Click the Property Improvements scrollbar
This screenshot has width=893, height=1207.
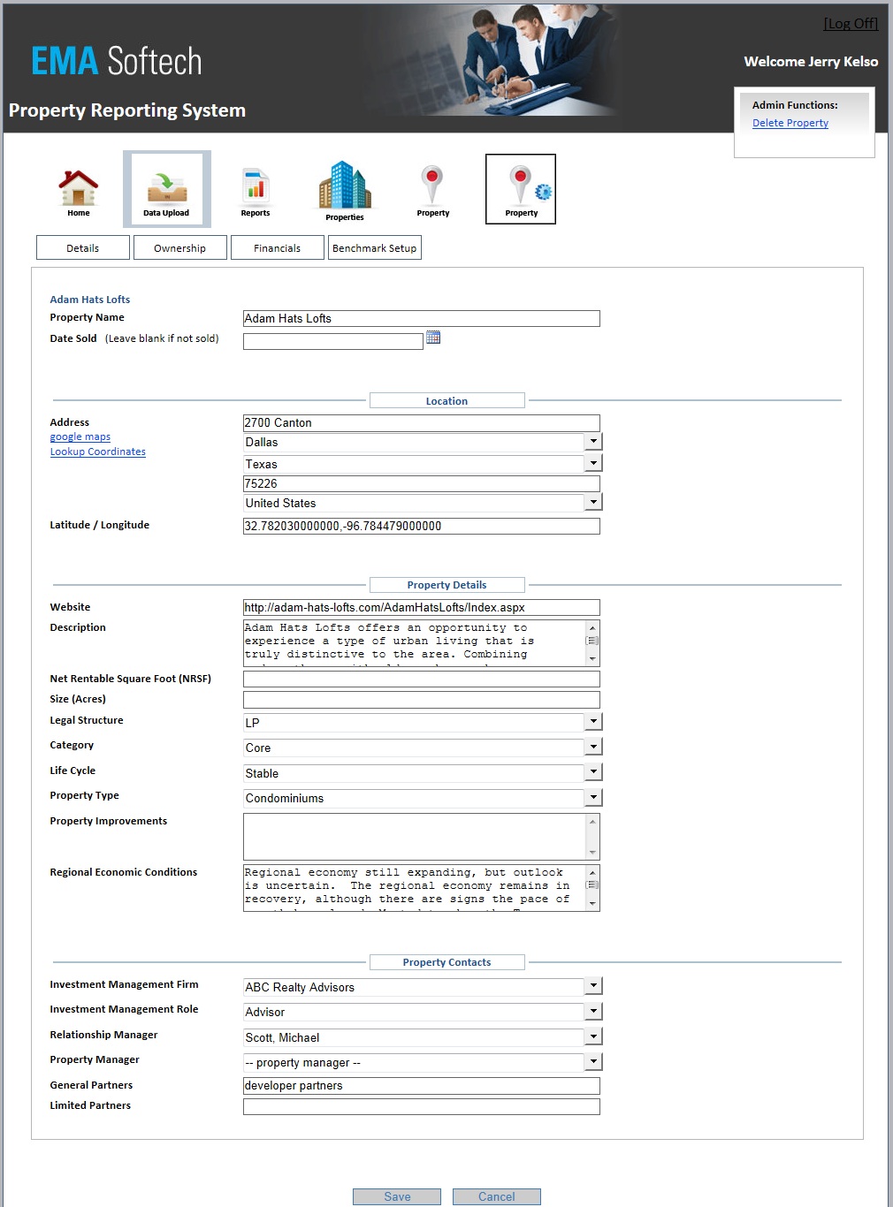pos(592,837)
